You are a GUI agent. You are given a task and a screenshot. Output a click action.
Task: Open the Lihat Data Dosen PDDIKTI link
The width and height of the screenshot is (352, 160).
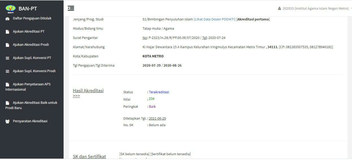pos(214,19)
